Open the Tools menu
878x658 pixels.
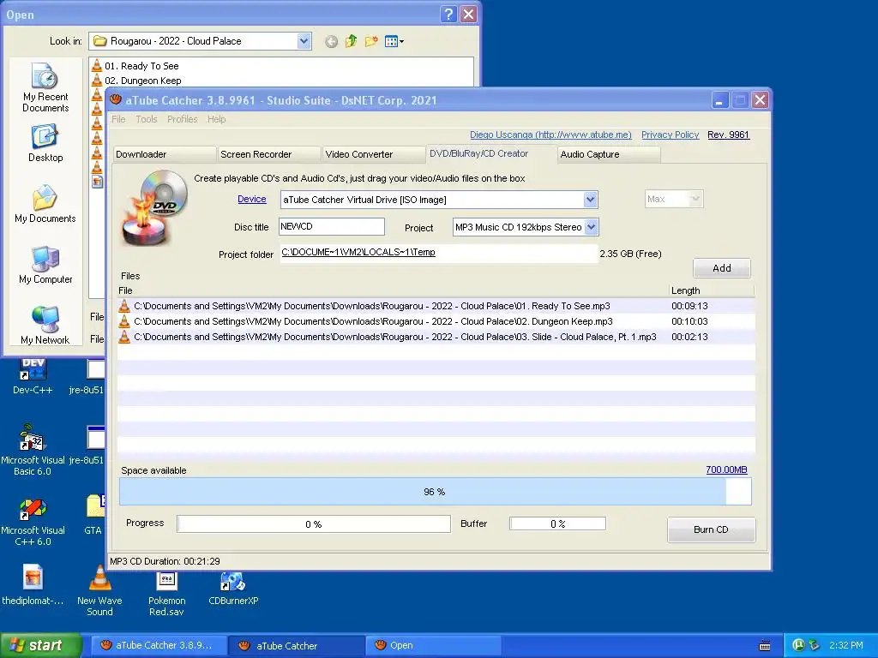(x=146, y=119)
